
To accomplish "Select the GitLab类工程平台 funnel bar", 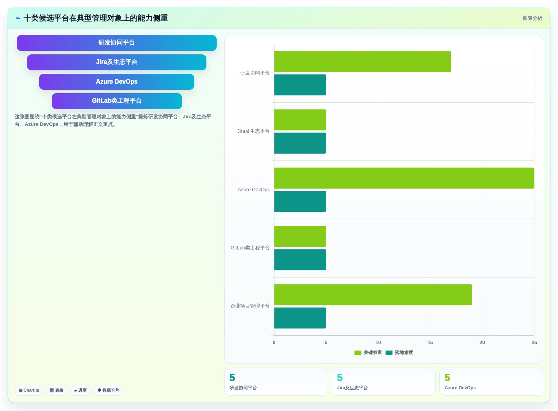I will (117, 101).
